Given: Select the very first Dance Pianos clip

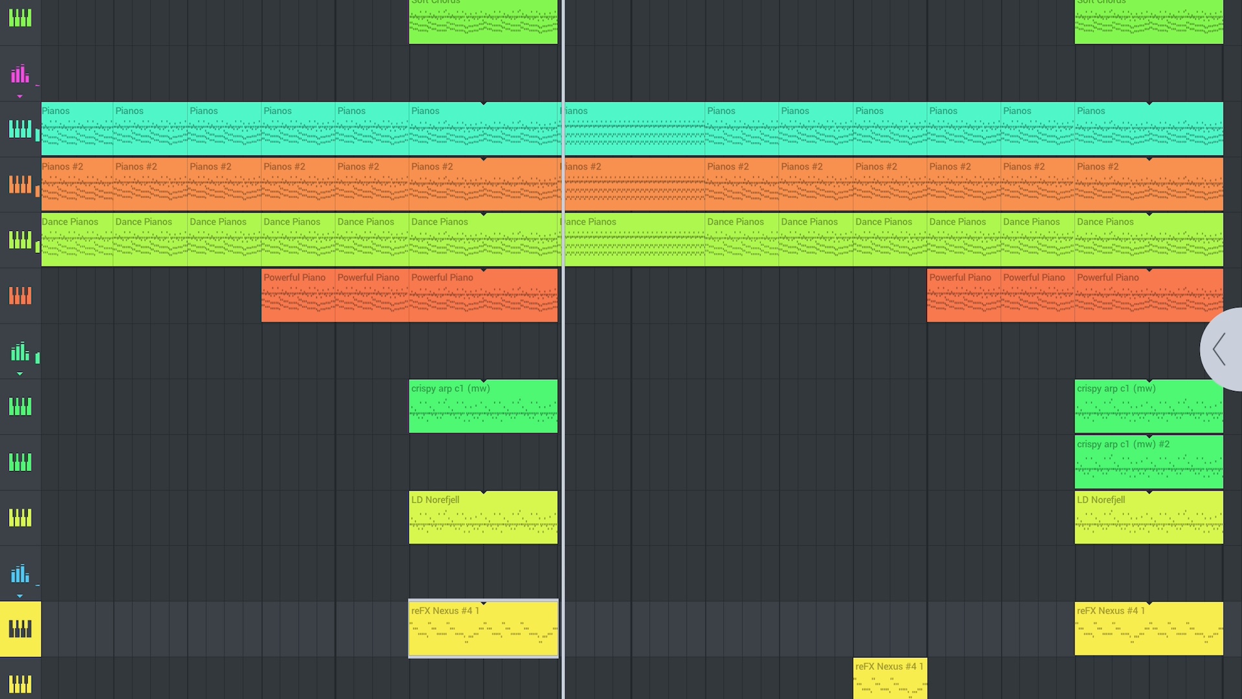Looking at the screenshot, I should tap(77, 239).
